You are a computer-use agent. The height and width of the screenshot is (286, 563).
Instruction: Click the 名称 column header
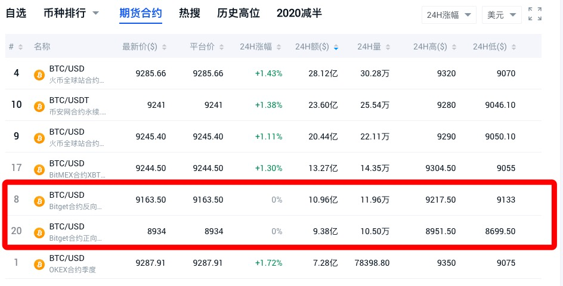pyautogui.click(x=42, y=46)
